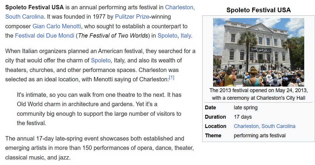Screen dimensions: 315x165
Task: Visit the Gian Carlo Menotti article link
Action: pyautogui.click(x=57, y=26)
